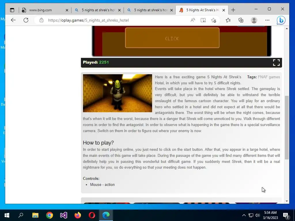
Task: Maximize the Edge window
Action: (269, 9)
